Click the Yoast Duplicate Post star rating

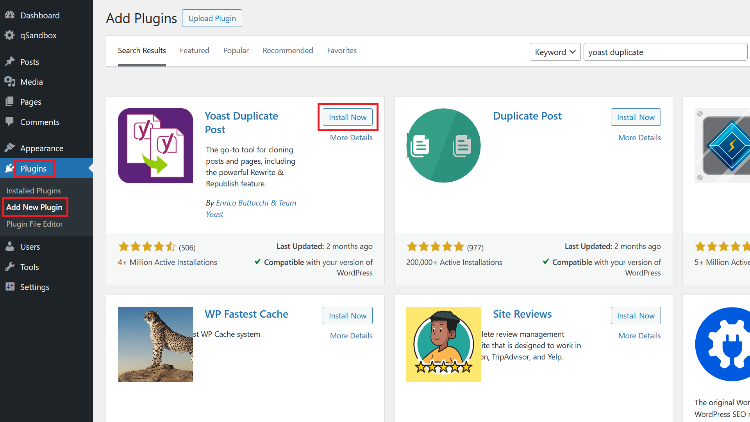147,247
